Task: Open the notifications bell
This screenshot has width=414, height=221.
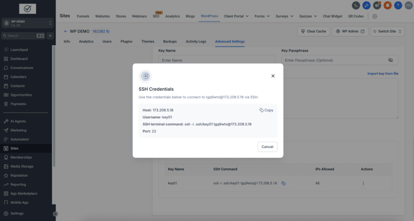Action: coord(388,5)
